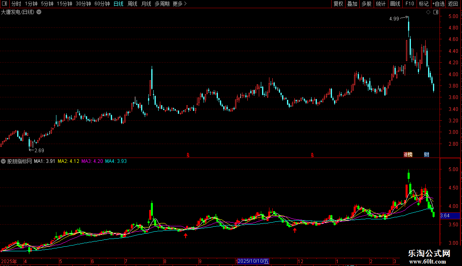Click the 3.64 current price tag
This screenshot has height=266, width=462.
point(450,216)
